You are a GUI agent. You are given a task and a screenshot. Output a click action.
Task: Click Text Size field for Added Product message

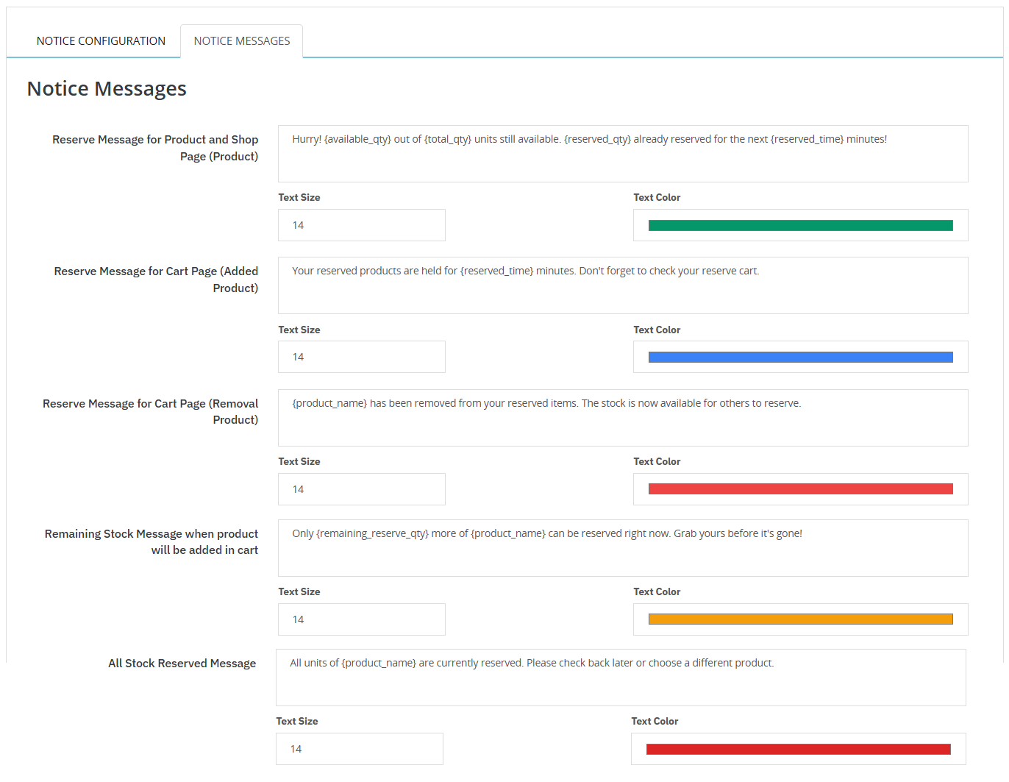click(x=361, y=357)
